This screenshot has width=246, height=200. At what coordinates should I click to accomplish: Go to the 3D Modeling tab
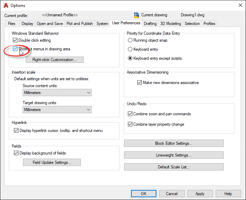170,24
